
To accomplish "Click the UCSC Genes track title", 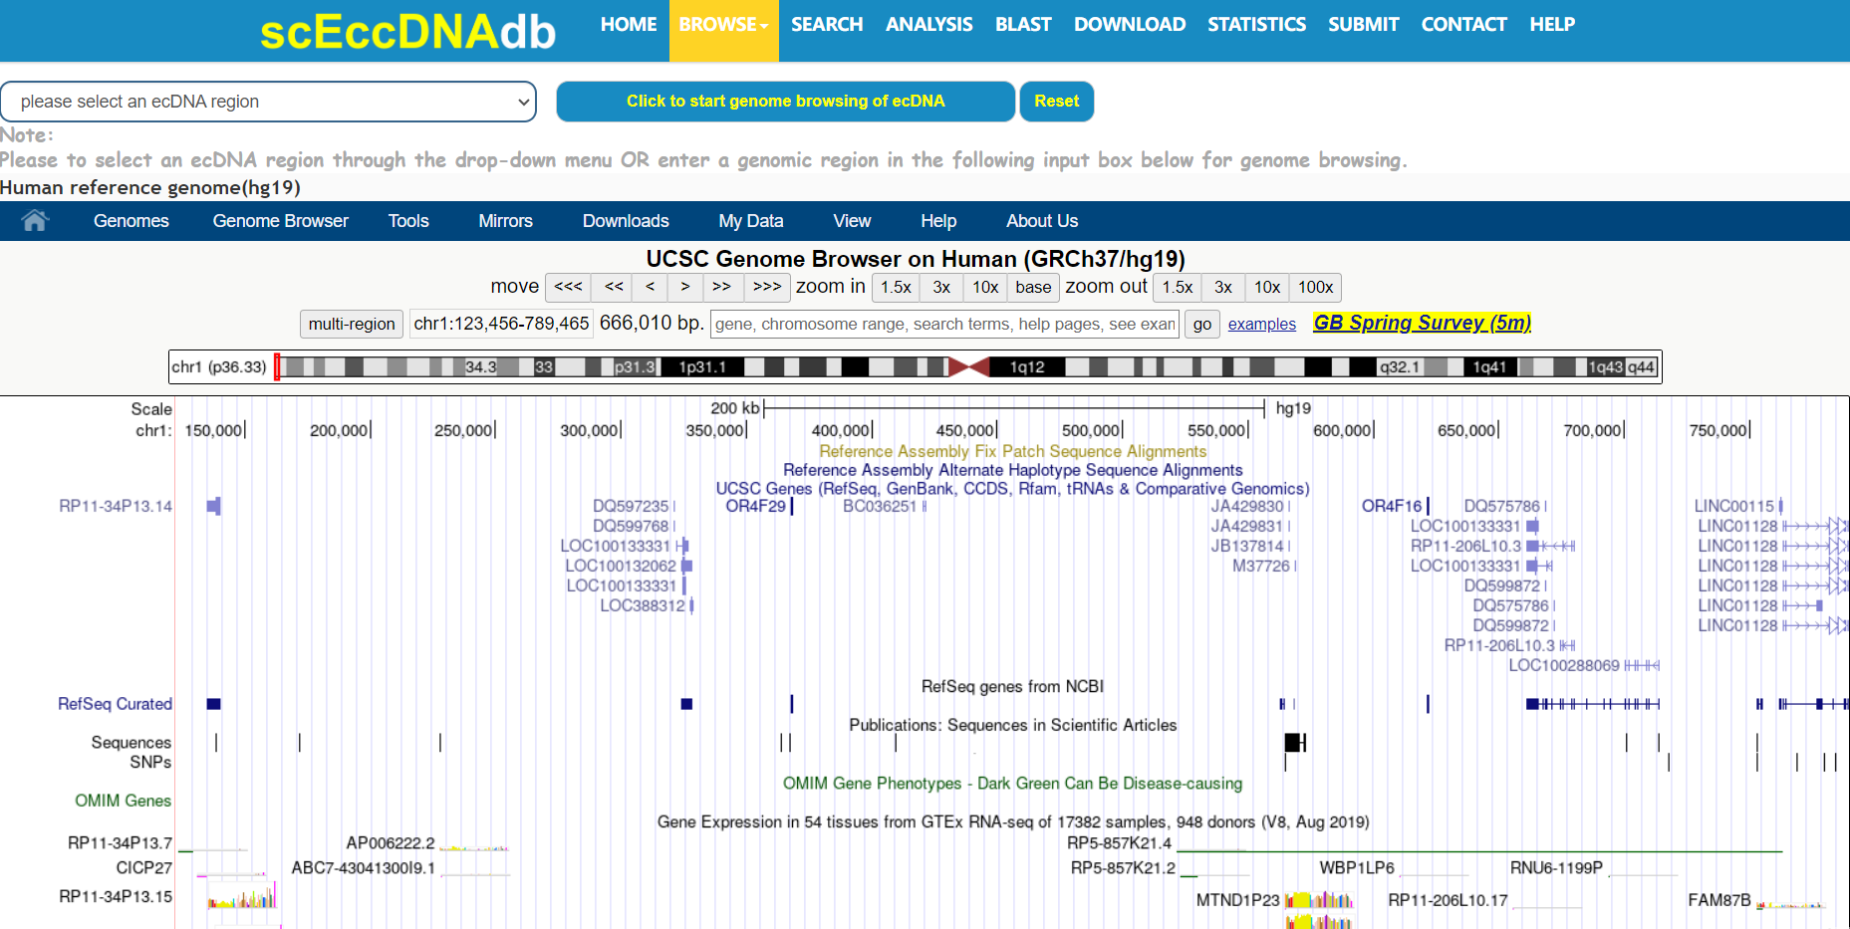I will pyautogui.click(x=1012, y=489).
